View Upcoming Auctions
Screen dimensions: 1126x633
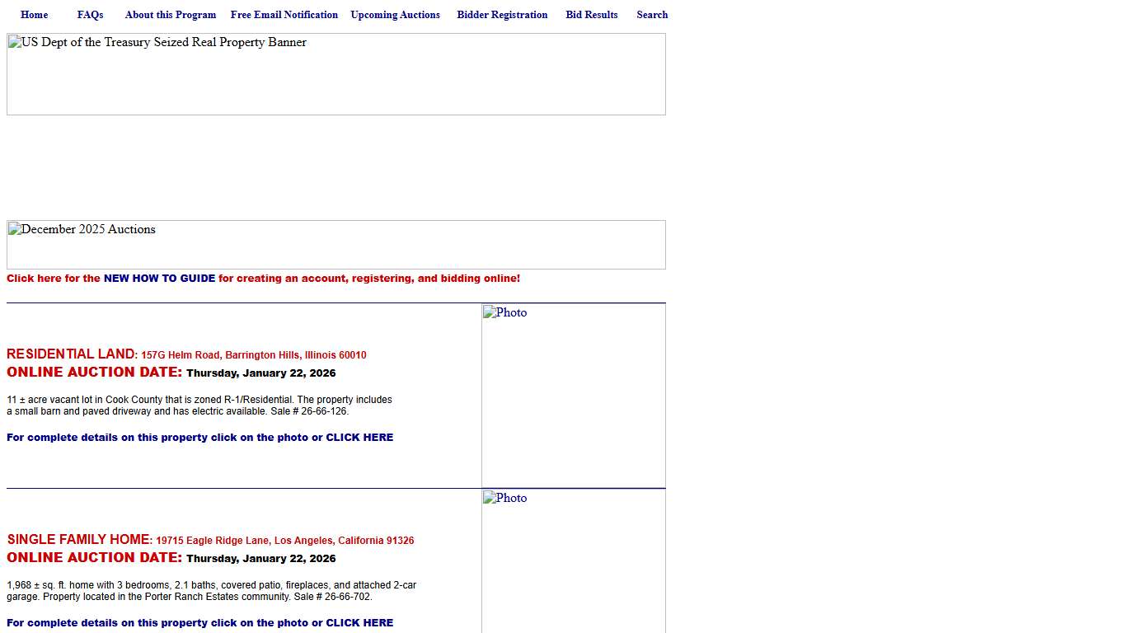[395, 14]
